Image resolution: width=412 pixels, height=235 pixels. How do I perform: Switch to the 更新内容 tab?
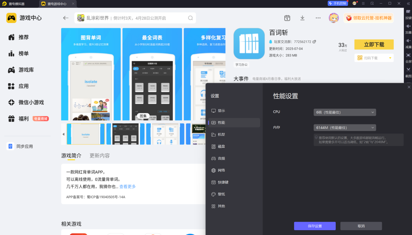click(100, 156)
